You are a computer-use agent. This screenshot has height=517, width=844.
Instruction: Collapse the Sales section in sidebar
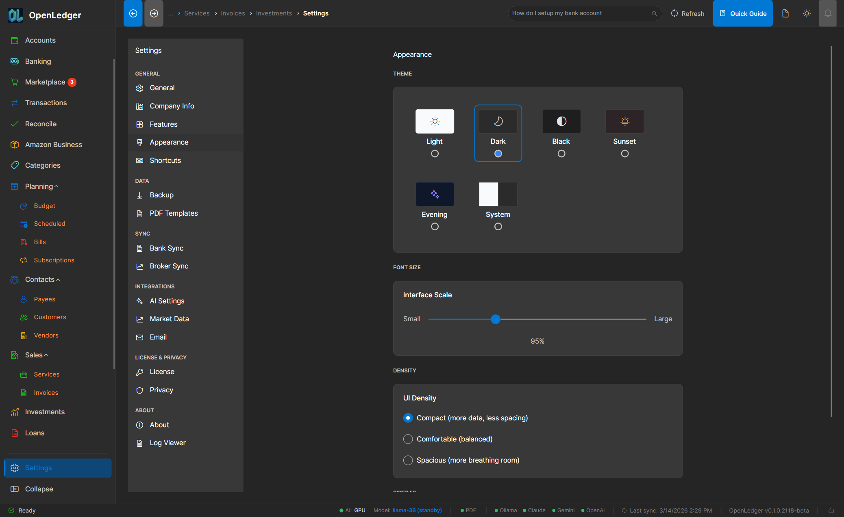pos(46,355)
